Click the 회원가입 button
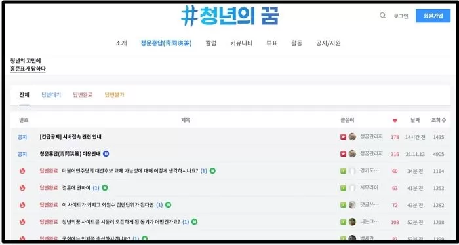This screenshot has height=245, width=459. [x=433, y=16]
